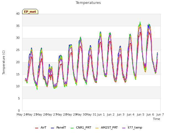Click the purple li77_temp legend swatch

coord(124,128)
